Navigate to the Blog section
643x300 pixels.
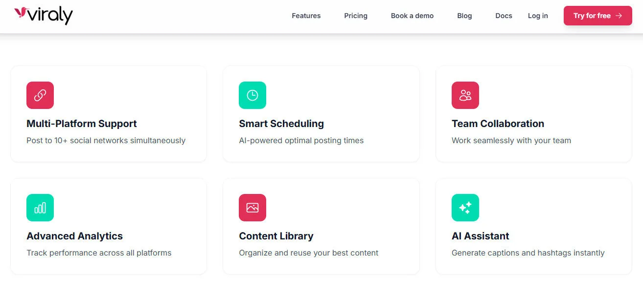coord(464,16)
